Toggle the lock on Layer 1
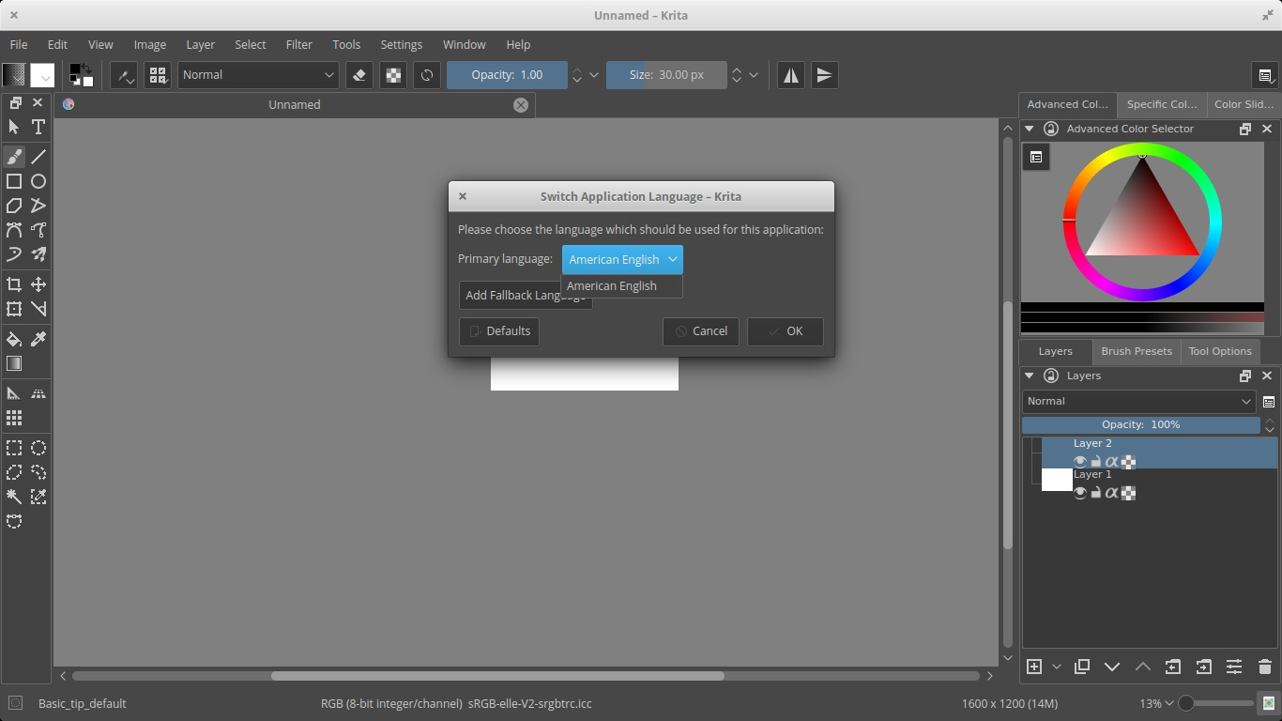Viewport: 1282px width, 721px height. point(1095,492)
